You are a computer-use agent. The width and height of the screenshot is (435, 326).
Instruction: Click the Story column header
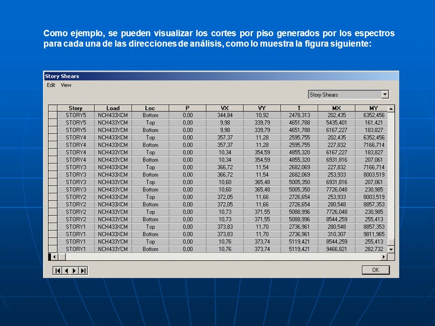pyautogui.click(x=76, y=108)
